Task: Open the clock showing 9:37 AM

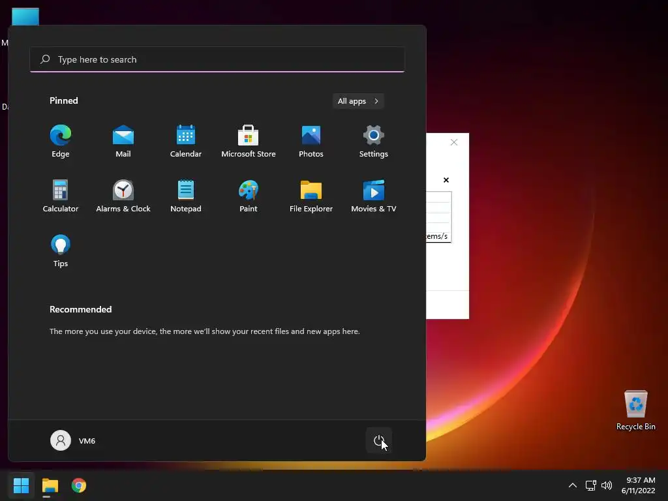Action: pos(638,485)
